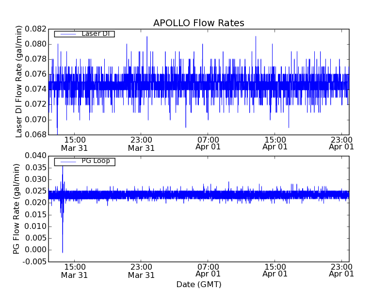Viewport: 388px width, 291px height.
Task: Click the 0.015 tick on the PG Flow axis
Action: tap(35, 215)
